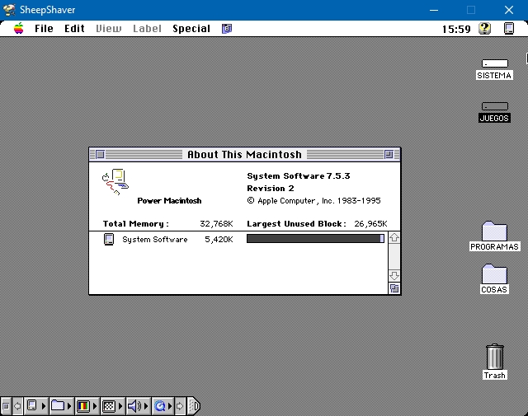The height and width of the screenshot is (416, 528).
Task: Open the Apple menu
Action: [19, 29]
